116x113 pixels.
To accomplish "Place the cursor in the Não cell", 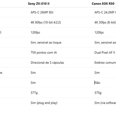I will 97,83.
